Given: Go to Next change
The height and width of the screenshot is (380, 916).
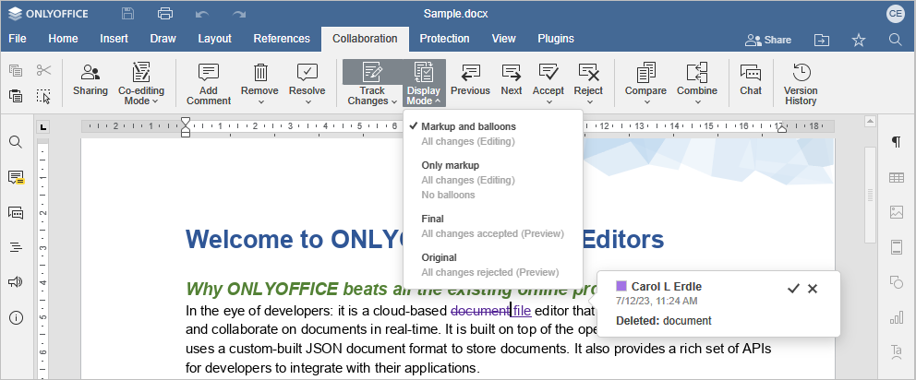Looking at the screenshot, I should click(512, 80).
